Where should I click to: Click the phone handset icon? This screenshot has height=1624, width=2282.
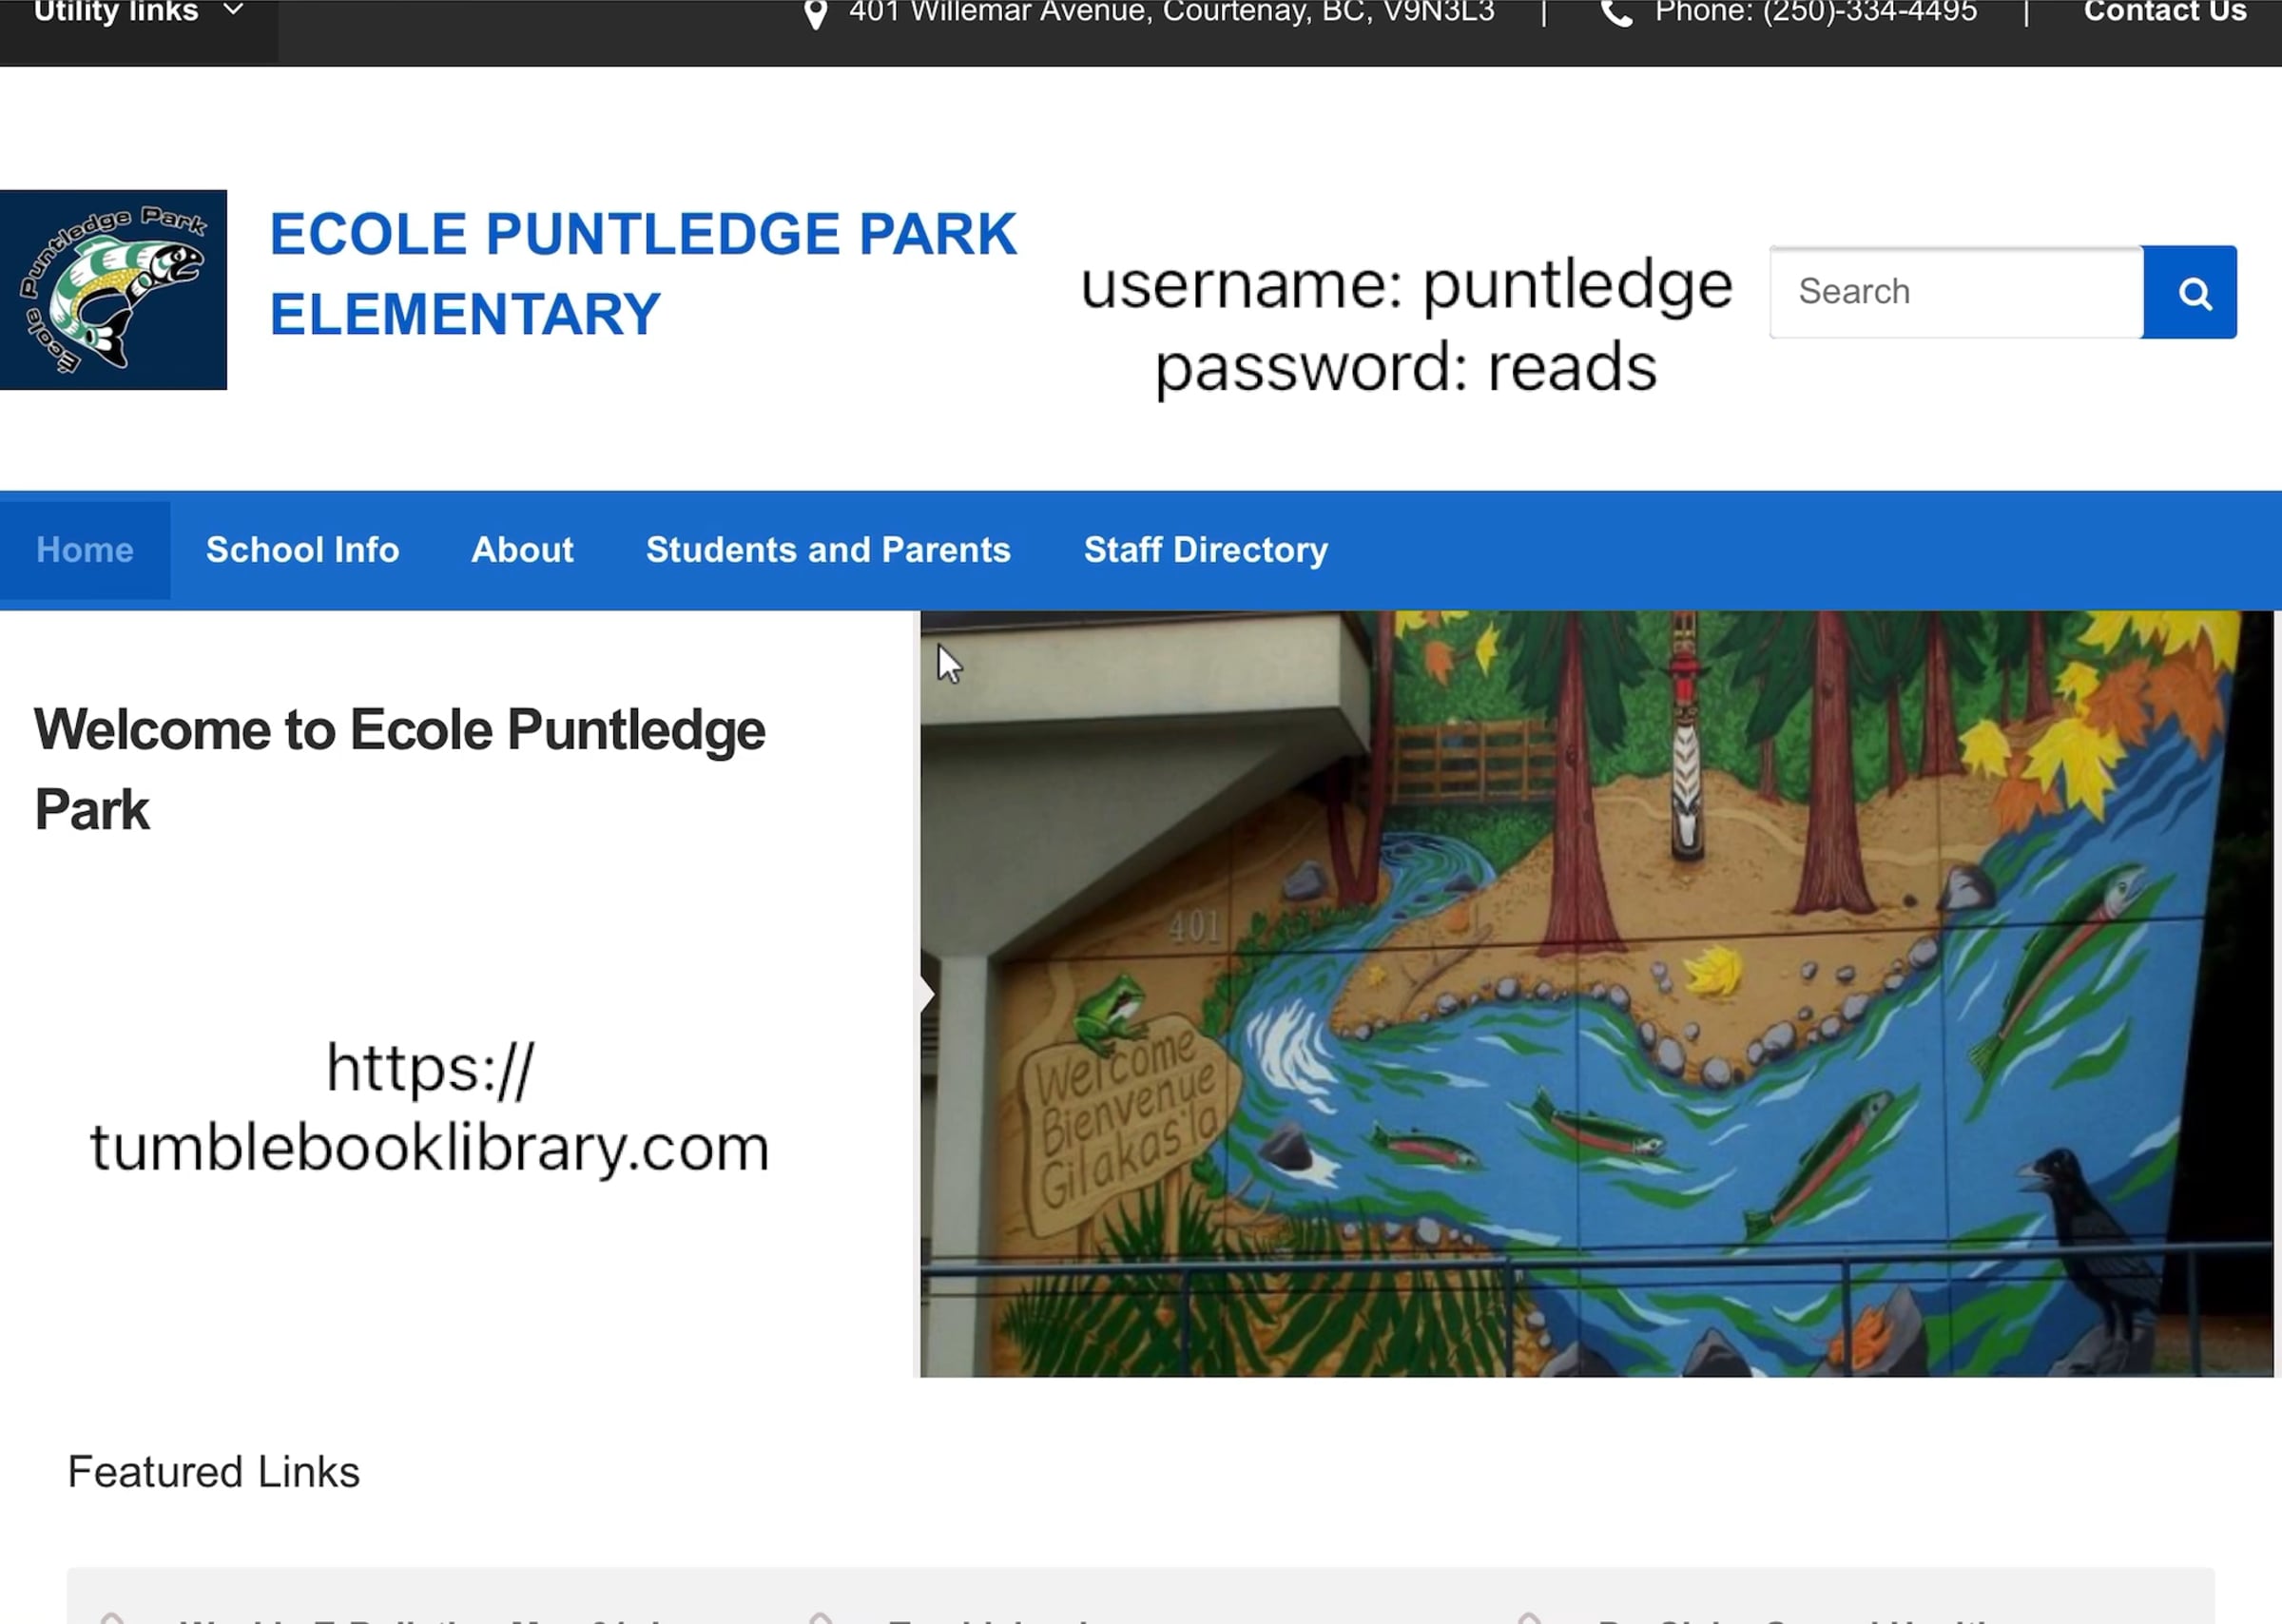(x=1616, y=13)
